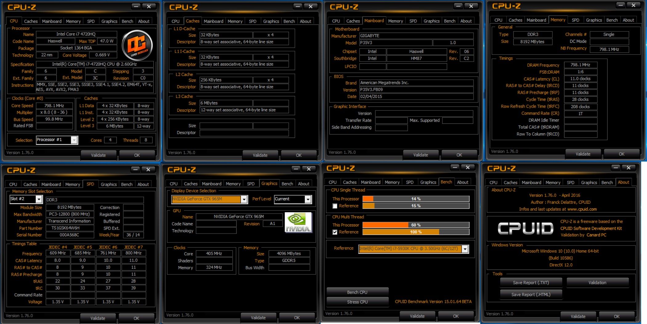
Task: Click the Max Bandwidth PC3-12800 field
Action: coord(70,214)
